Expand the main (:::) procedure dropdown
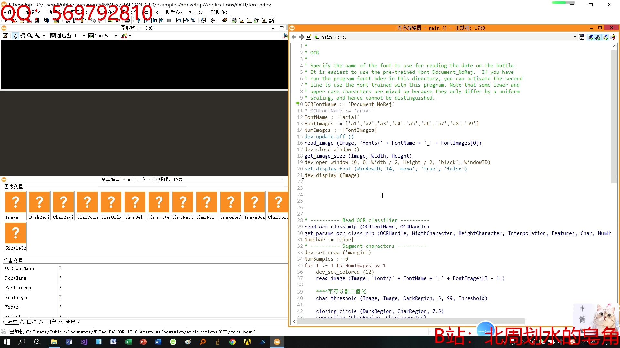This screenshot has width=620, height=348. (x=575, y=37)
